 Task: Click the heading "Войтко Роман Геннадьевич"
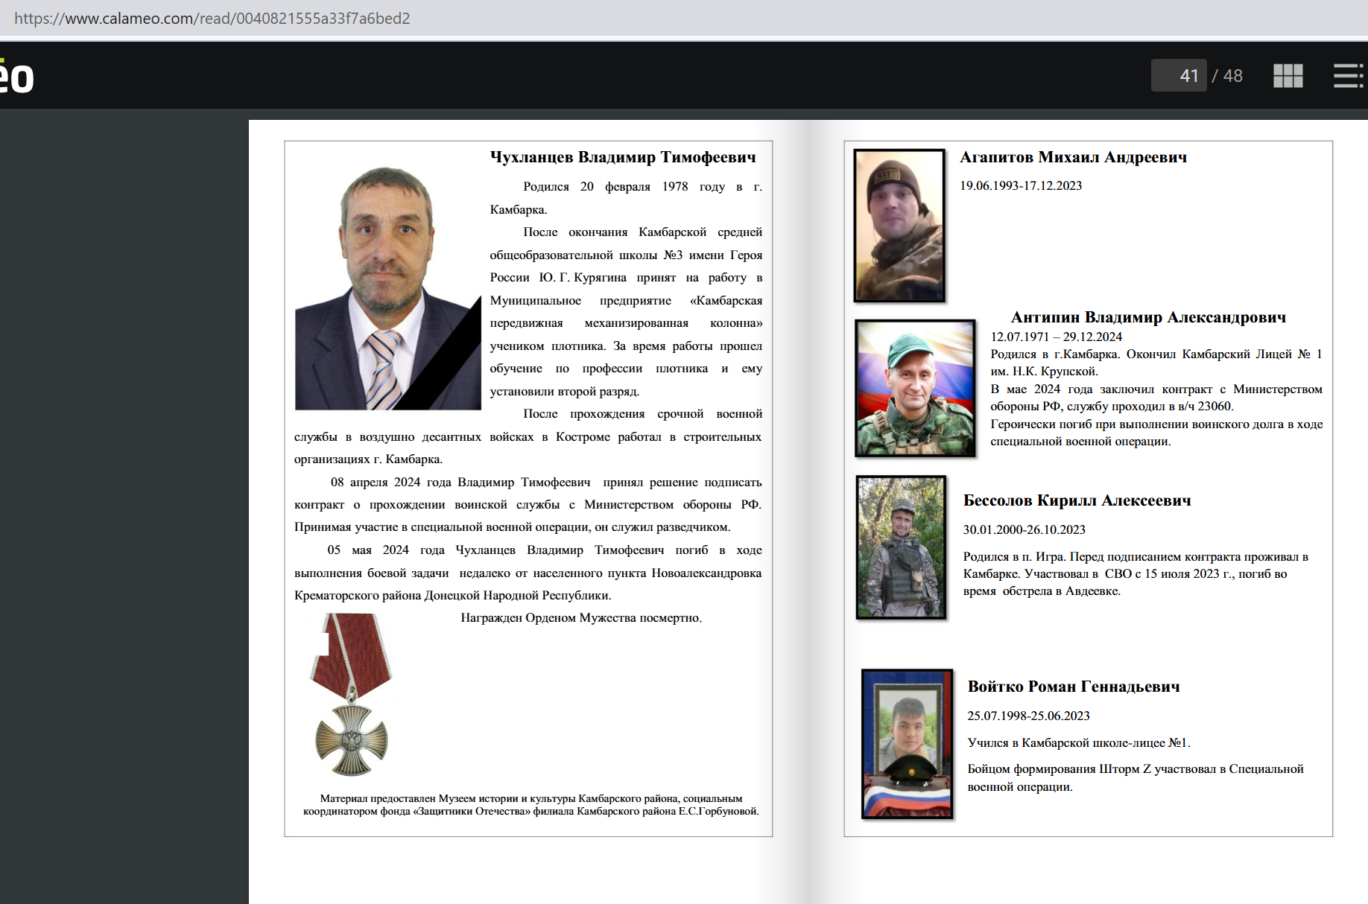pos(1074,687)
